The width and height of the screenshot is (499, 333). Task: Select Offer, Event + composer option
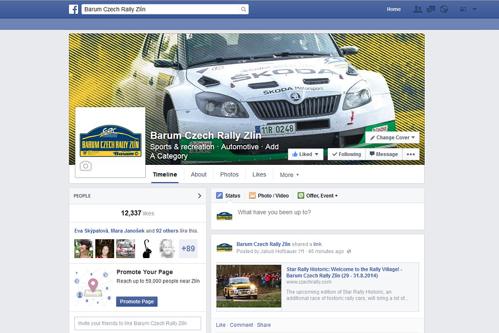pyautogui.click(x=318, y=196)
